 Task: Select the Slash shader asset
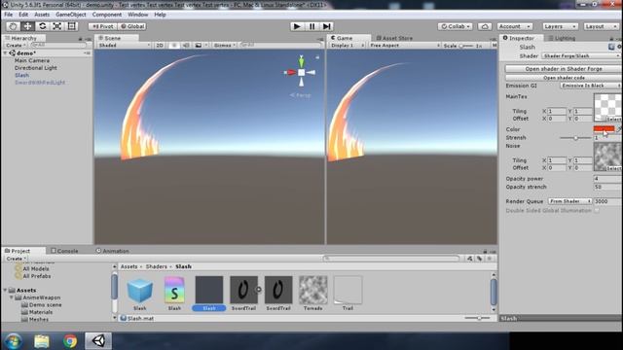(174, 294)
